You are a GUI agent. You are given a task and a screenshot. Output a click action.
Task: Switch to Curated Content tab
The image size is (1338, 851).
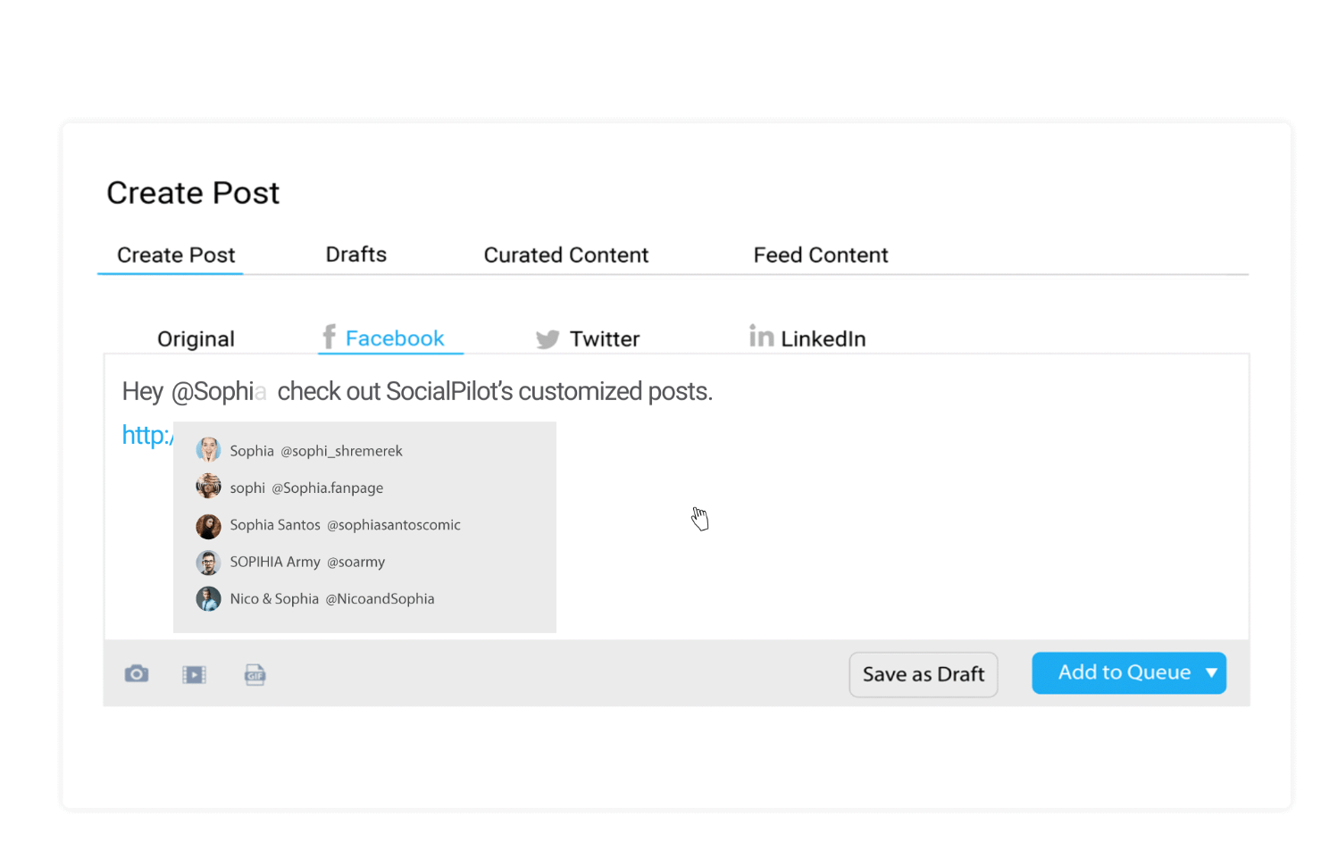(565, 255)
